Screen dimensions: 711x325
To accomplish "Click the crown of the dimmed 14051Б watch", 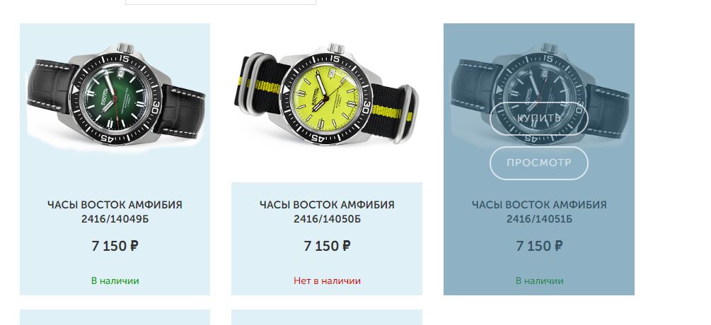I will 549,48.
